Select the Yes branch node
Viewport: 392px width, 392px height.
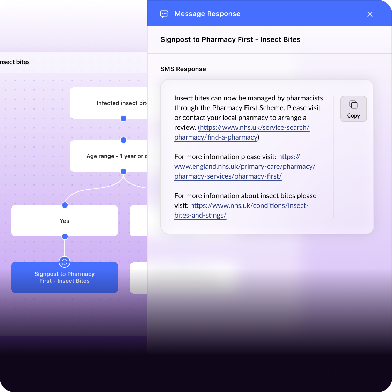[x=65, y=221]
